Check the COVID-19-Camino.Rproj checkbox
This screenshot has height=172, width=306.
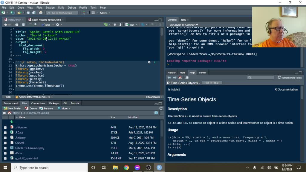point(5,148)
